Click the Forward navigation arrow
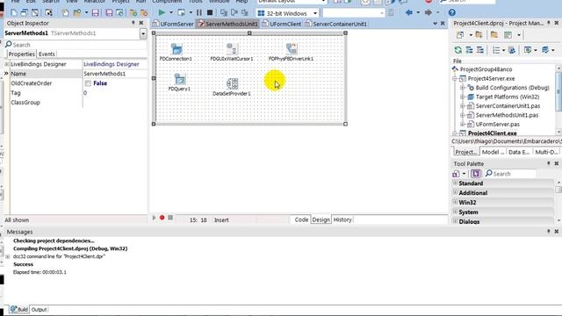 point(429,12)
